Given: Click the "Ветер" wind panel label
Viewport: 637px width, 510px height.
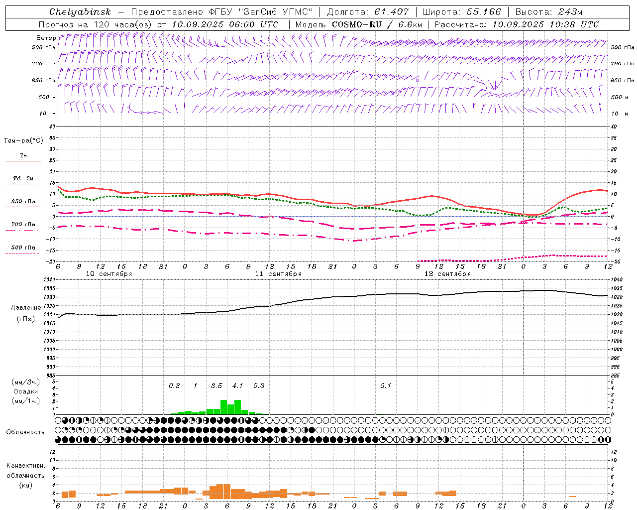Looking at the screenshot, I should pos(46,38).
